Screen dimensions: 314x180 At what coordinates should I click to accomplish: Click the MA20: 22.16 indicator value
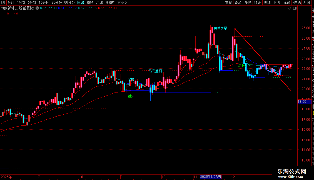87,8
